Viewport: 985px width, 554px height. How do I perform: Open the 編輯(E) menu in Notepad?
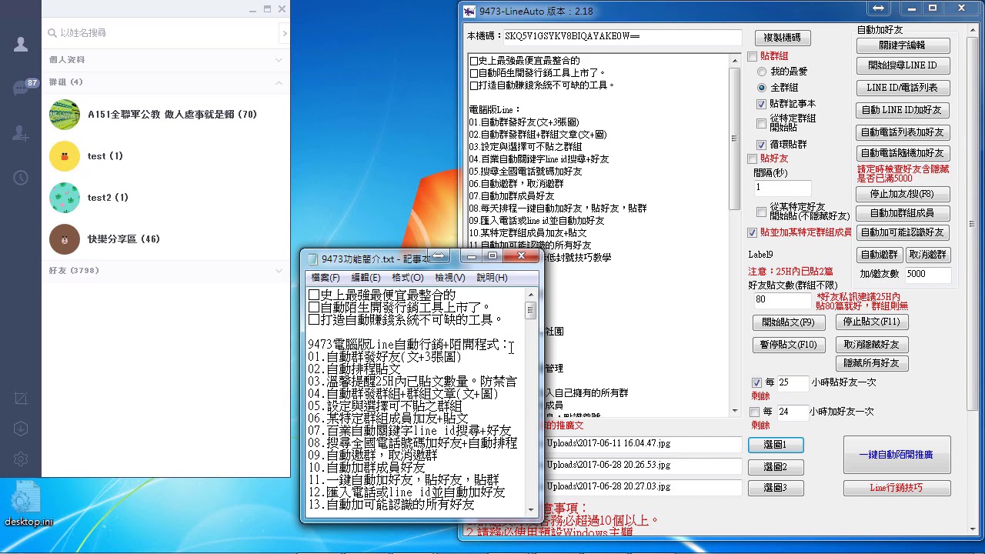[x=366, y=278]
